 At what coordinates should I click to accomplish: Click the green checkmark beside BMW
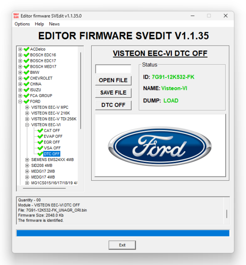[26, 72]
